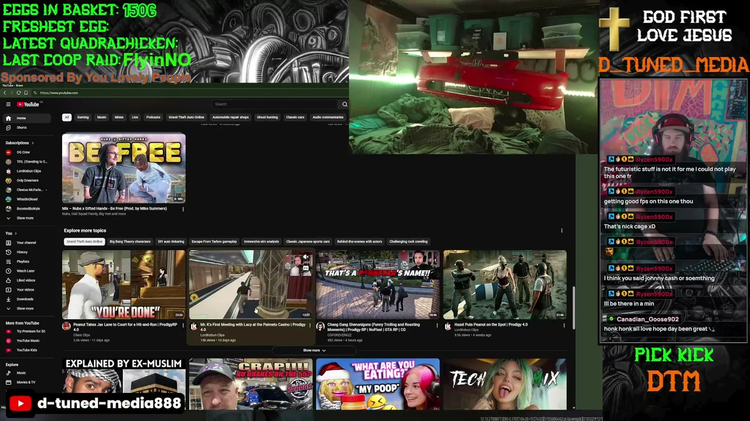
Task: Click the YouTube search field
Action: 275,104
